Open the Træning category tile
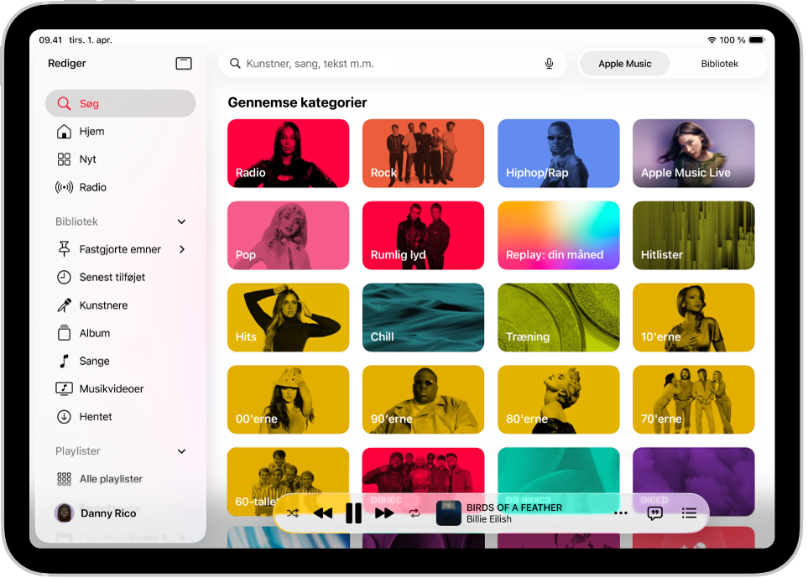 [x=559, y=317]
